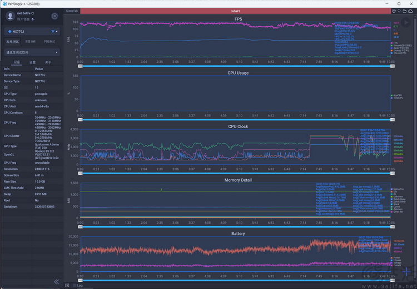Screen dimensions: 417x289
Task: Click the Swap value 8191 MB
Action: (x=41, y=194)
